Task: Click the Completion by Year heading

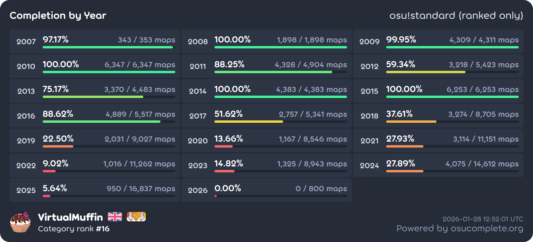Action: [x=58, y=15]
